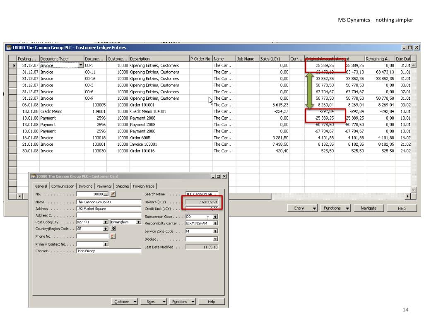Viewport: 424px width, 318px height.
Task: Open lookup arrow for City field Birmingham
Action: pyautogui.click(x=139, y=222)
